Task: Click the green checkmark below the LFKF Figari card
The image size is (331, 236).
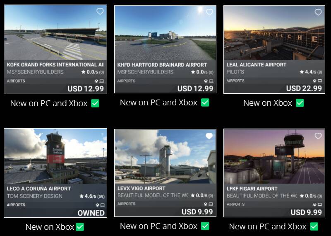Action: point(314,226)
